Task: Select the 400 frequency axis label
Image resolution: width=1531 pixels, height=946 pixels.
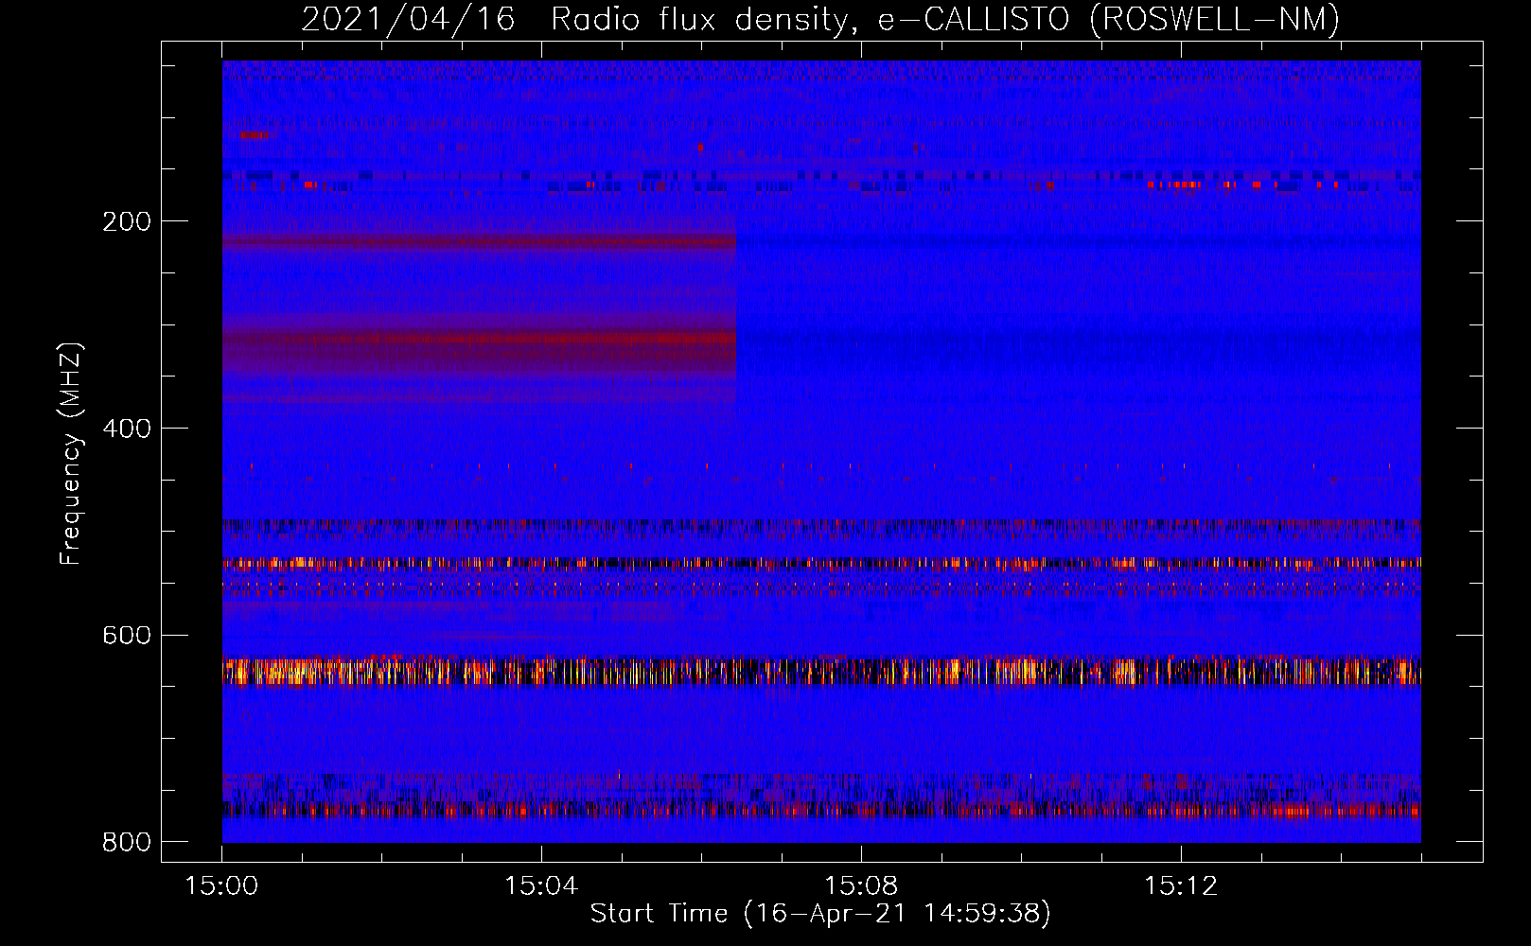Action: (x=127, y=429)
